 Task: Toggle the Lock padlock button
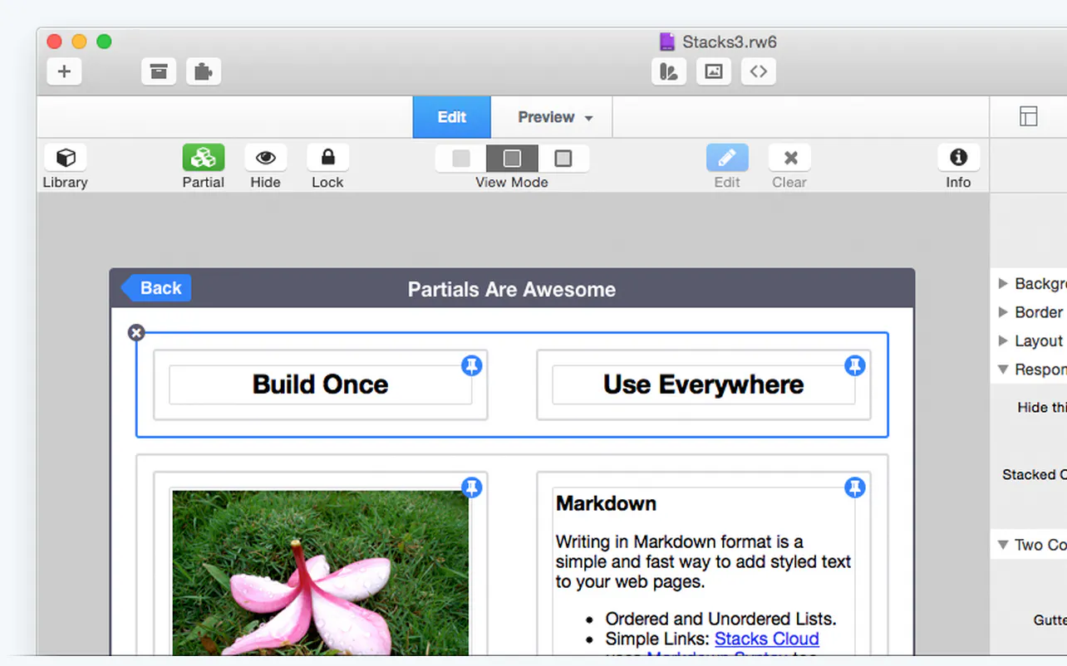[327, 157]
